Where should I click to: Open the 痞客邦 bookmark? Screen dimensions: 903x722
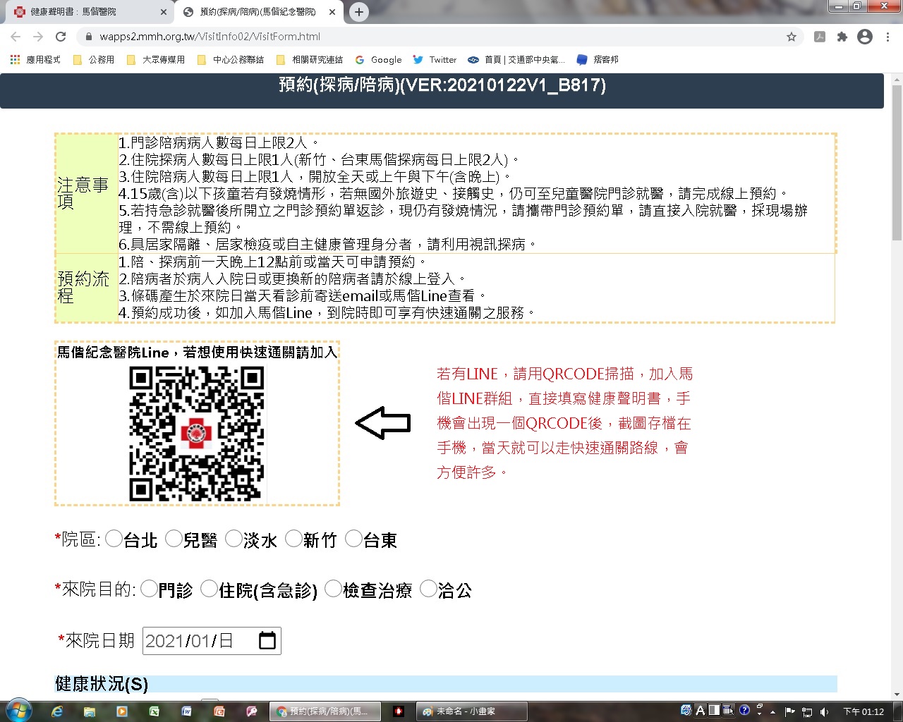pos(598,60)
